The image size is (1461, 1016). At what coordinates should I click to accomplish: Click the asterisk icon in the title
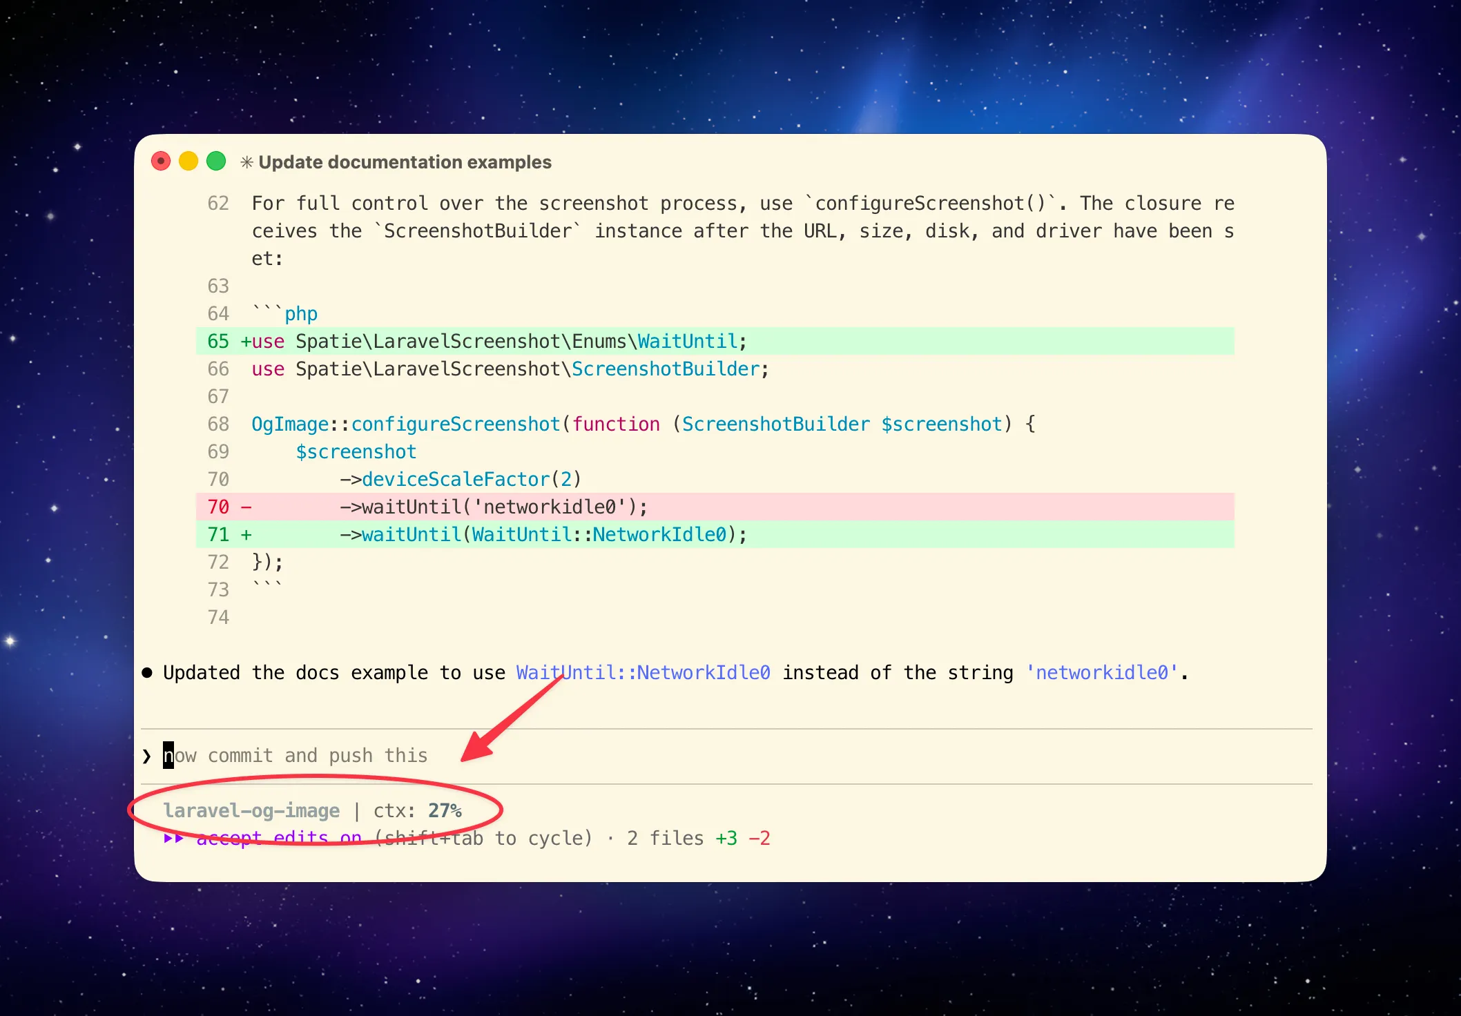point(246,163)
